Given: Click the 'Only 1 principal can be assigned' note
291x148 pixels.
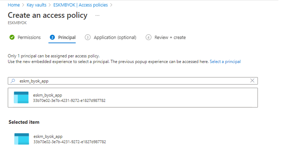Looking at the screenshot, I should click(x=54, y=56).
